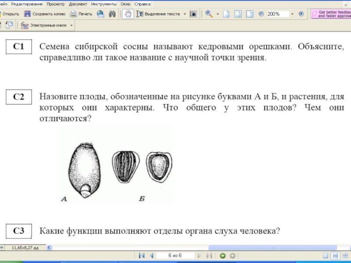
Task: Expand the Электронные книги dropdown
Action: point(72,25)
